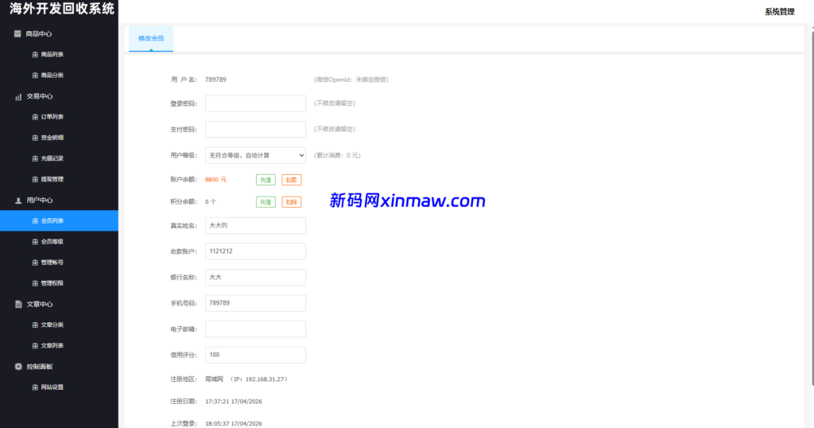Click the icon next to 管理权限
Image resolution: width=814 pixels, height=428 pixels.
pos(35,283)
